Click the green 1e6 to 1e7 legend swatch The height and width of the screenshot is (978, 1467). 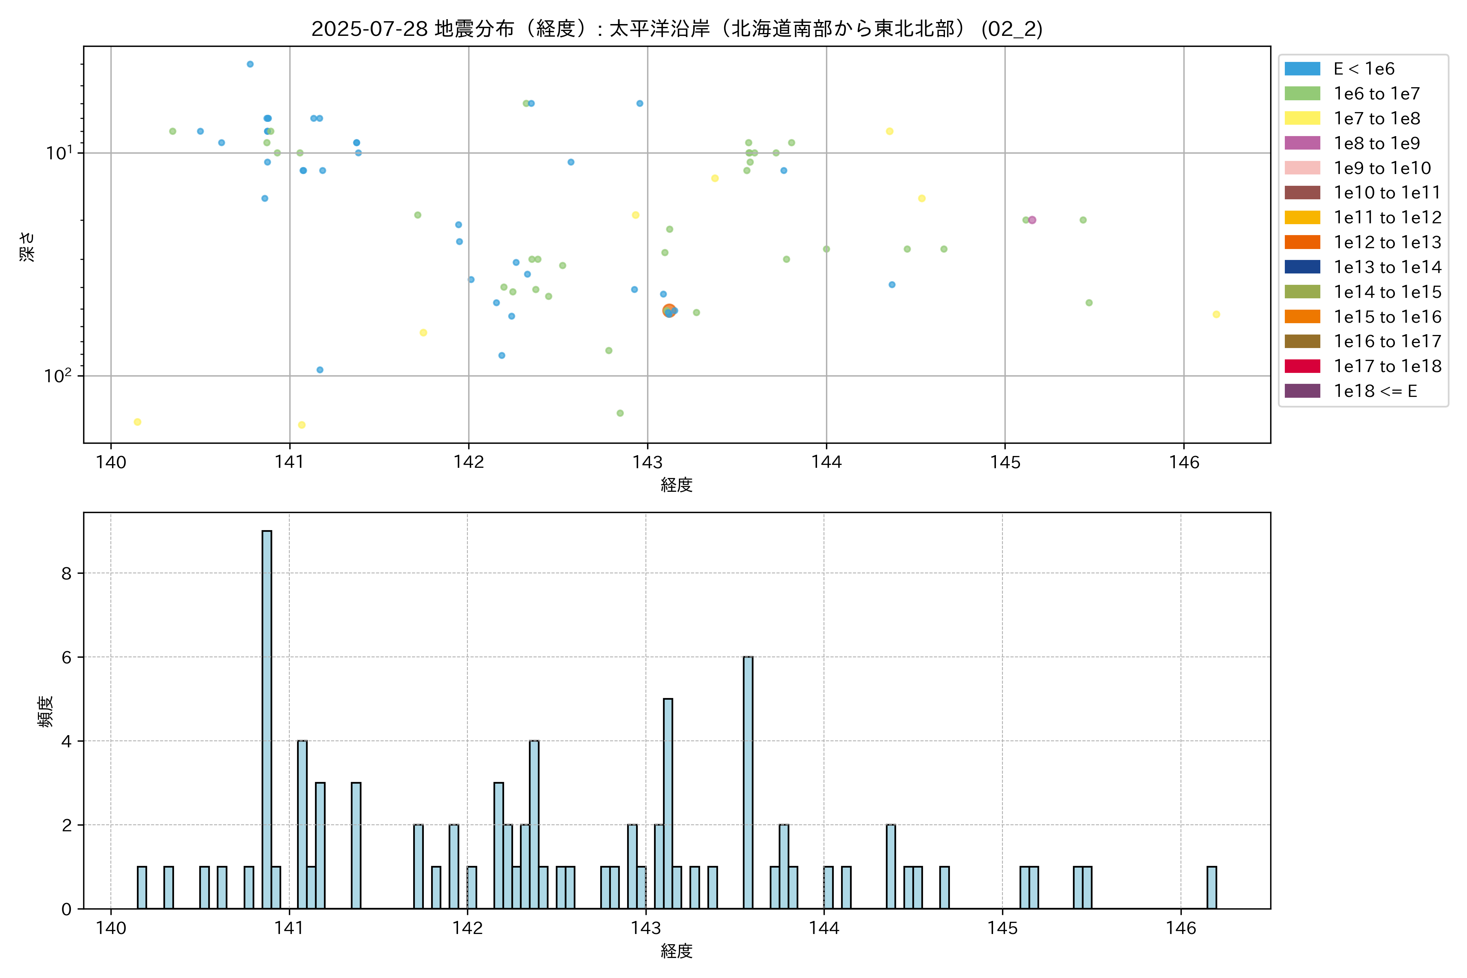1302,94
